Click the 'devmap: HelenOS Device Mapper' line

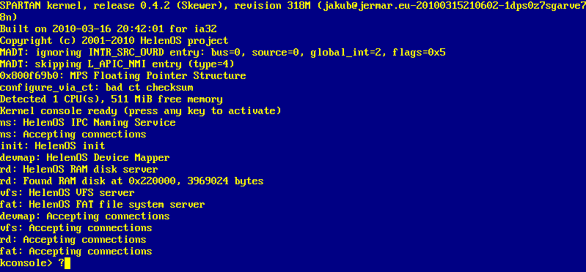tap(85, 158)
